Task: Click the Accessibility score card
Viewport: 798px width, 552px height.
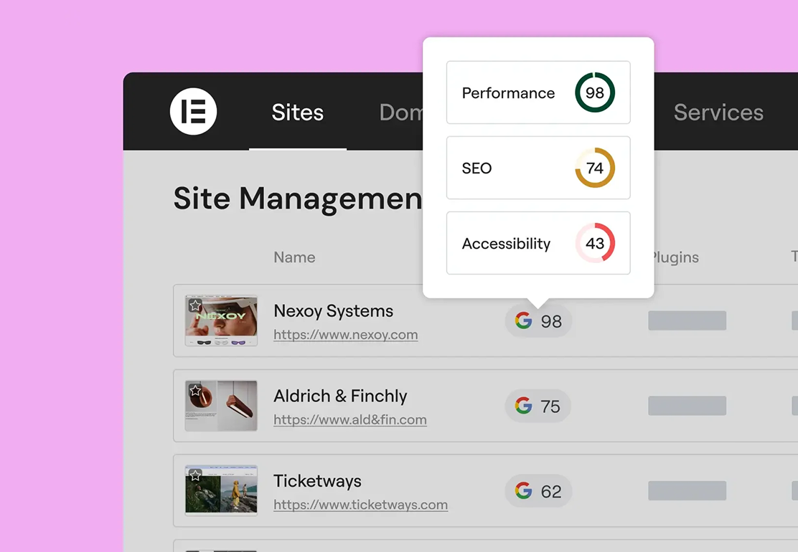Action: [x=538, y=243]
